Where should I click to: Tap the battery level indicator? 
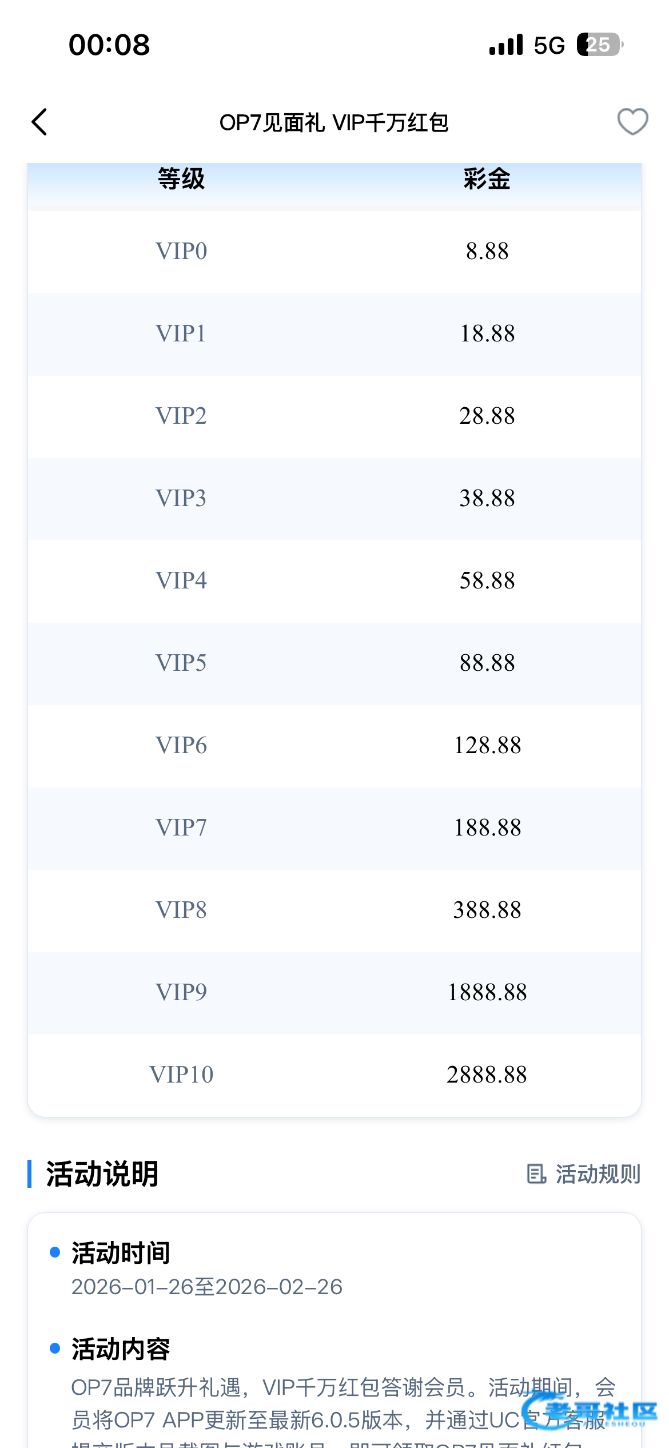(599, 45)
